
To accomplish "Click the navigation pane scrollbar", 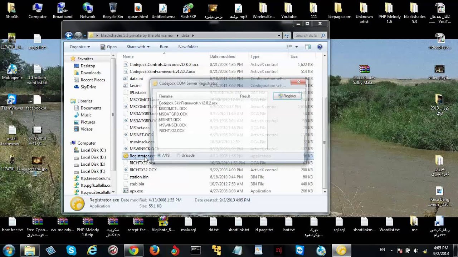I will 113,114.
